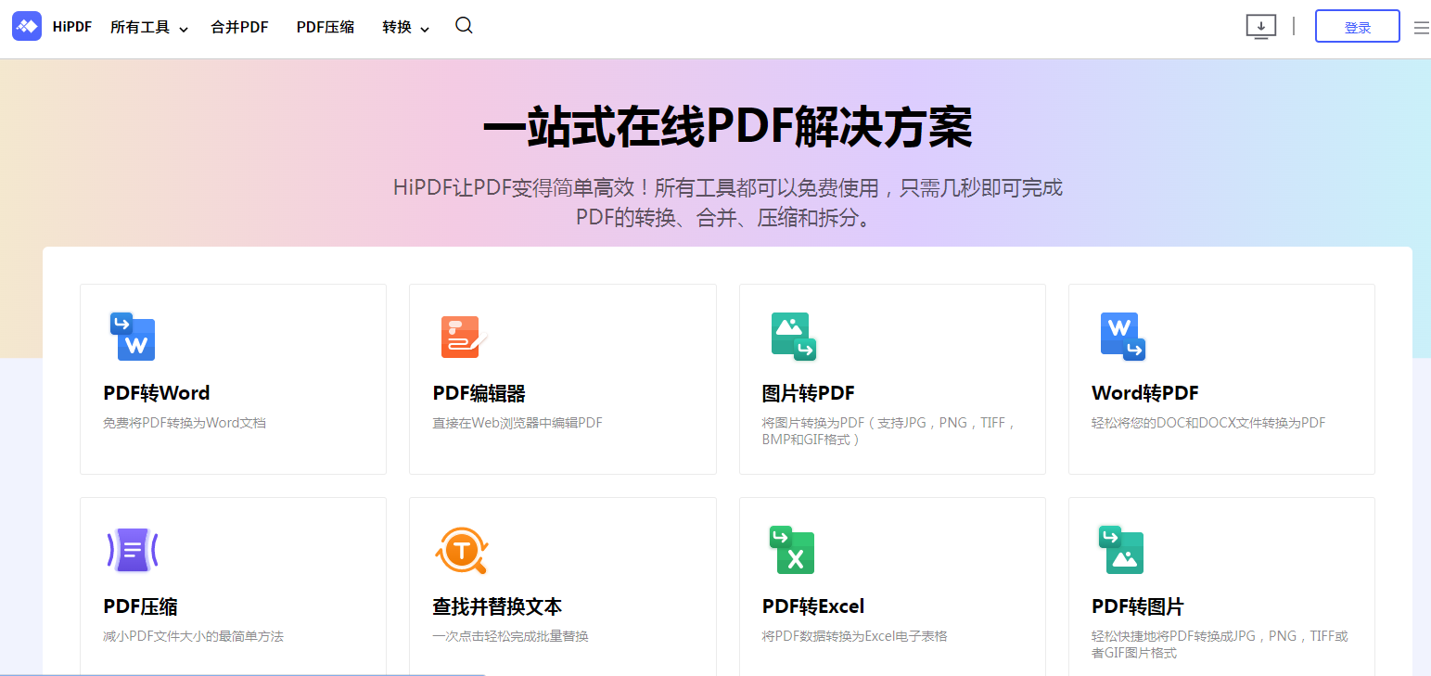Click the HiPDF brand name text
Screen dimensions: 1431x676
72,27
